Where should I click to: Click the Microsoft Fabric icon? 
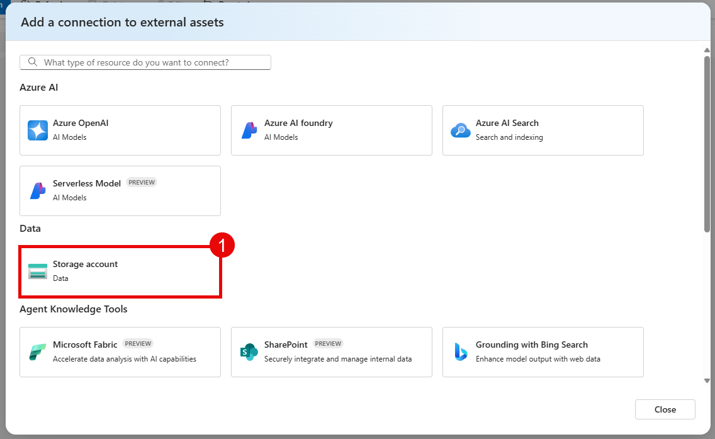pyautogui.click(x=37, y=351)
